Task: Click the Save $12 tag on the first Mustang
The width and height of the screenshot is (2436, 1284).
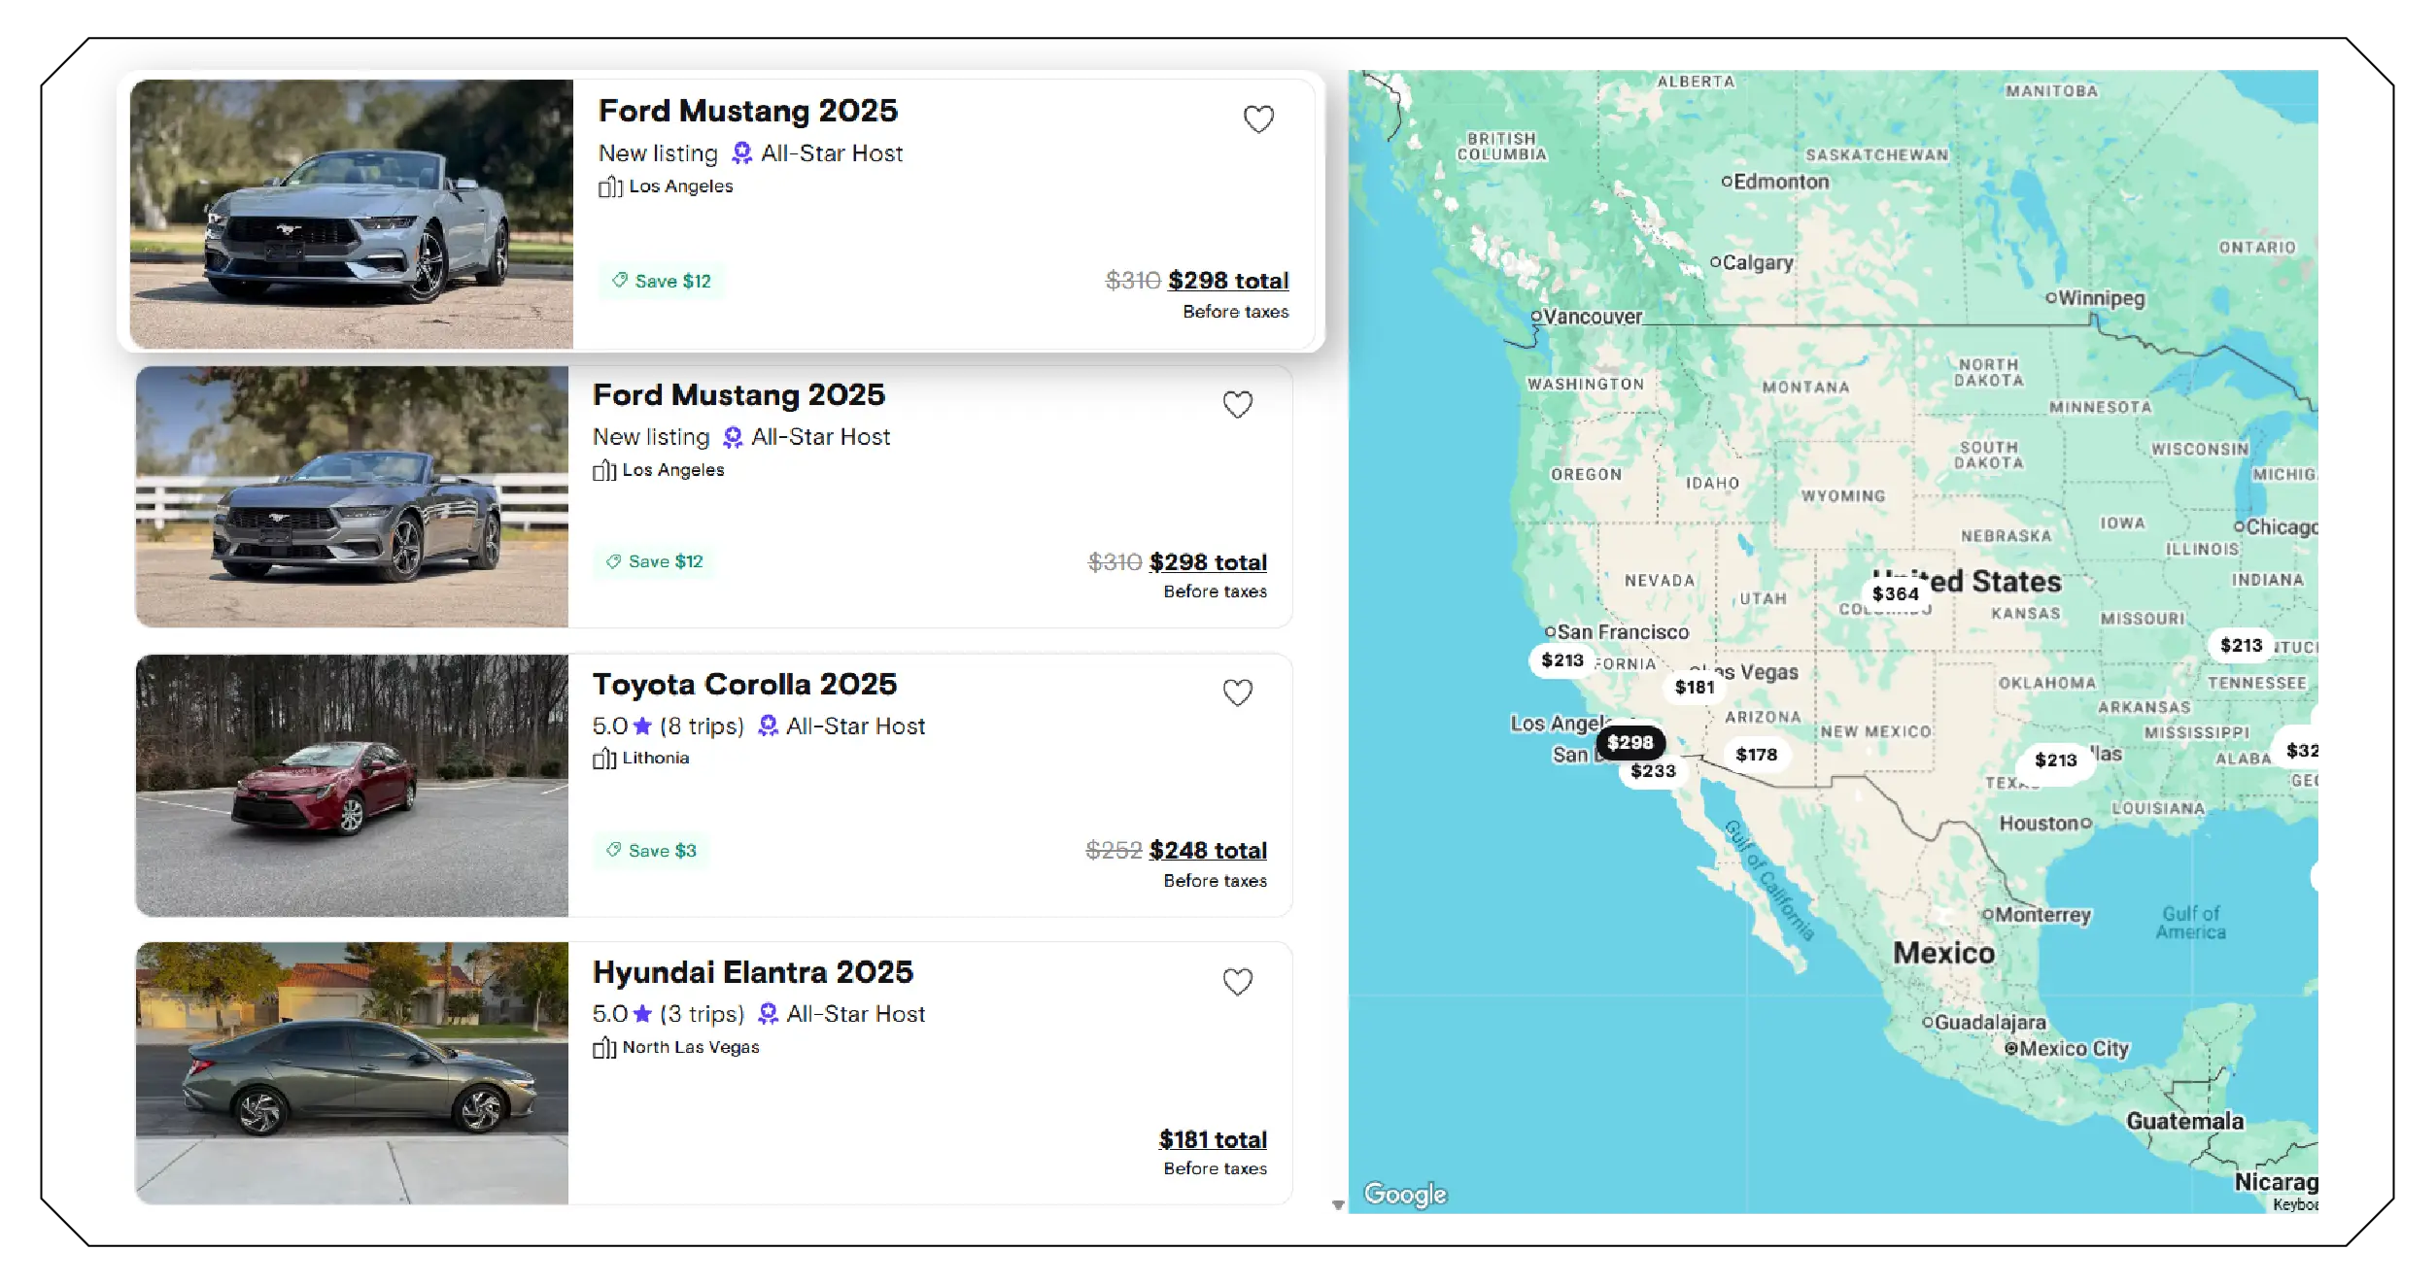Action: click(661, 281)
